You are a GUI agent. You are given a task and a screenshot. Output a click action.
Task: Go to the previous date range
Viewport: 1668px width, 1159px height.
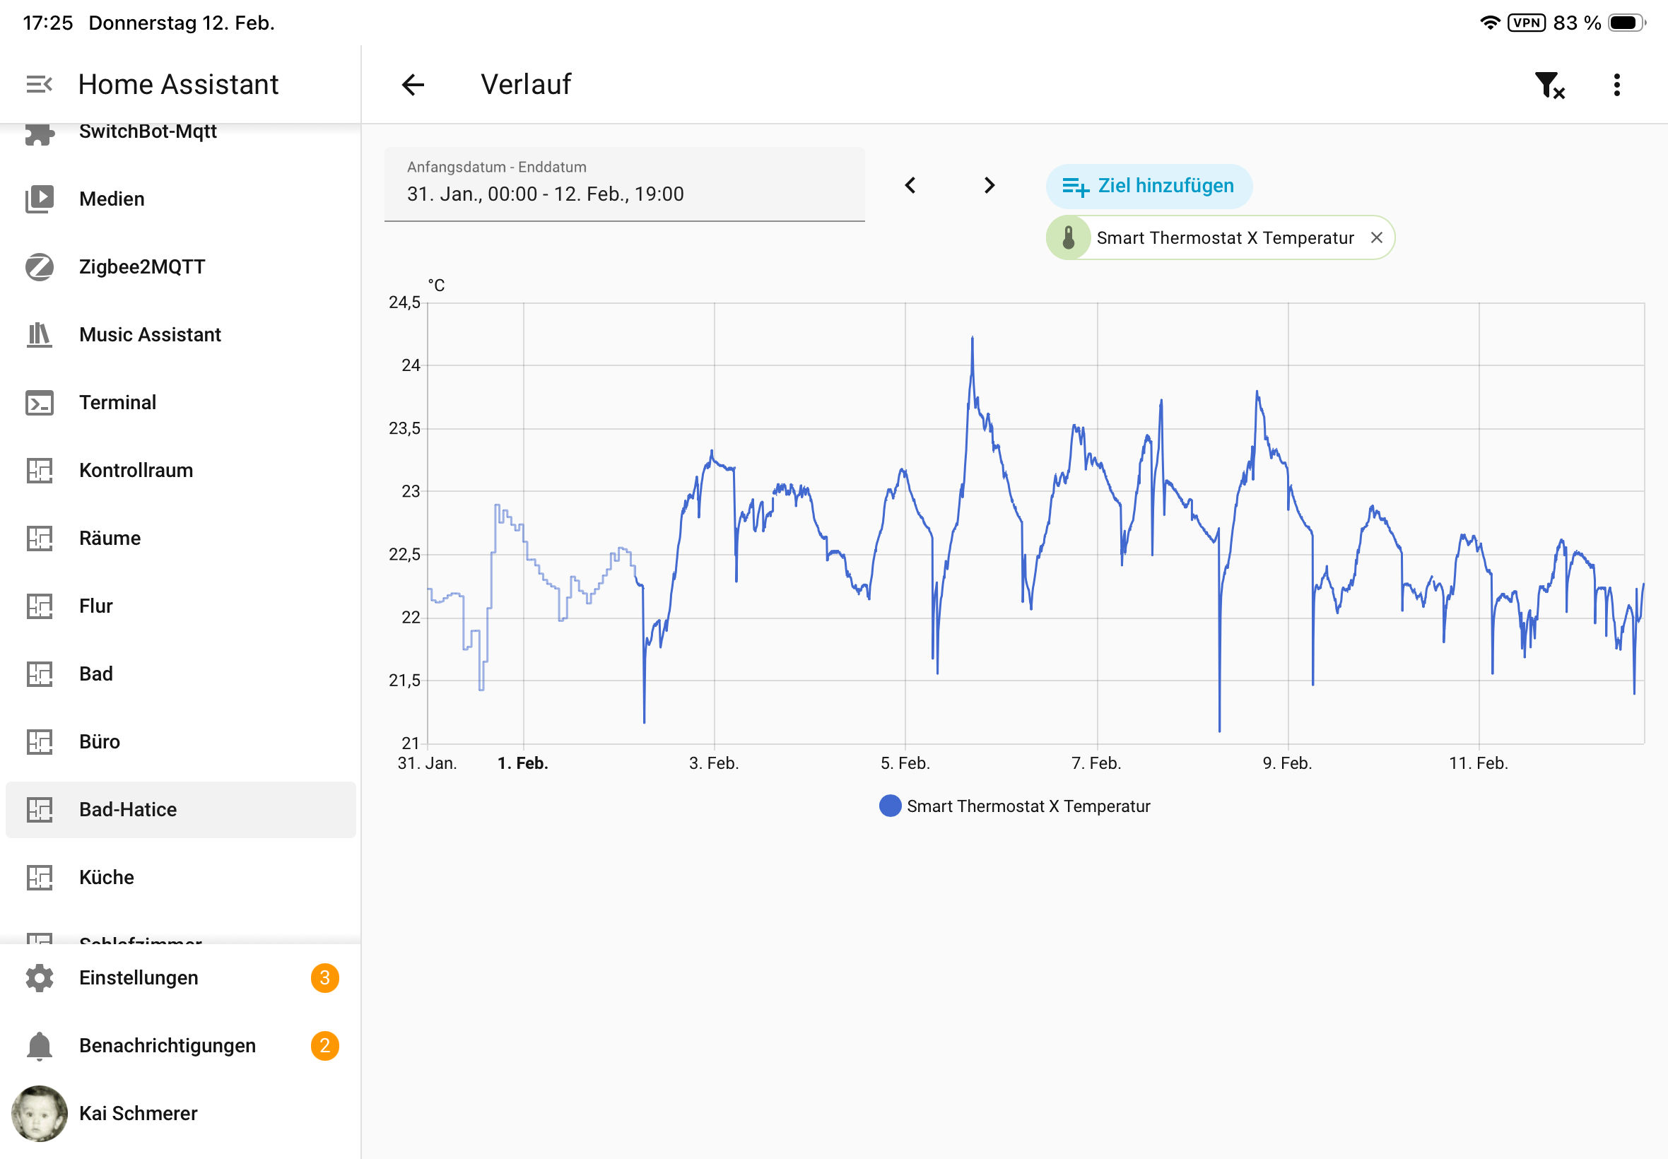(910, 185)
